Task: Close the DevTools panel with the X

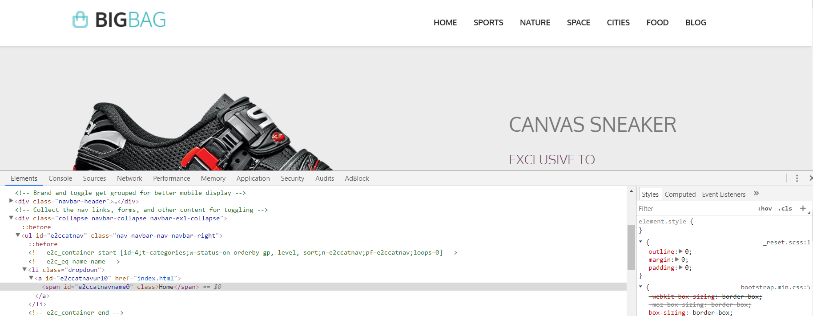Action: (810, 178)
